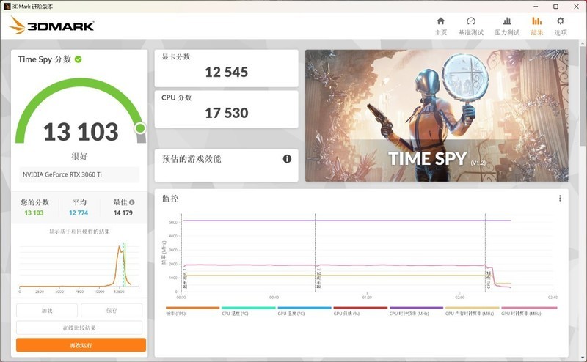Image resolution: width=587 pixels, height=362 pixels.
Task: Click the 显卡测试 2 marker in the chart
Action: click(318, 278)
